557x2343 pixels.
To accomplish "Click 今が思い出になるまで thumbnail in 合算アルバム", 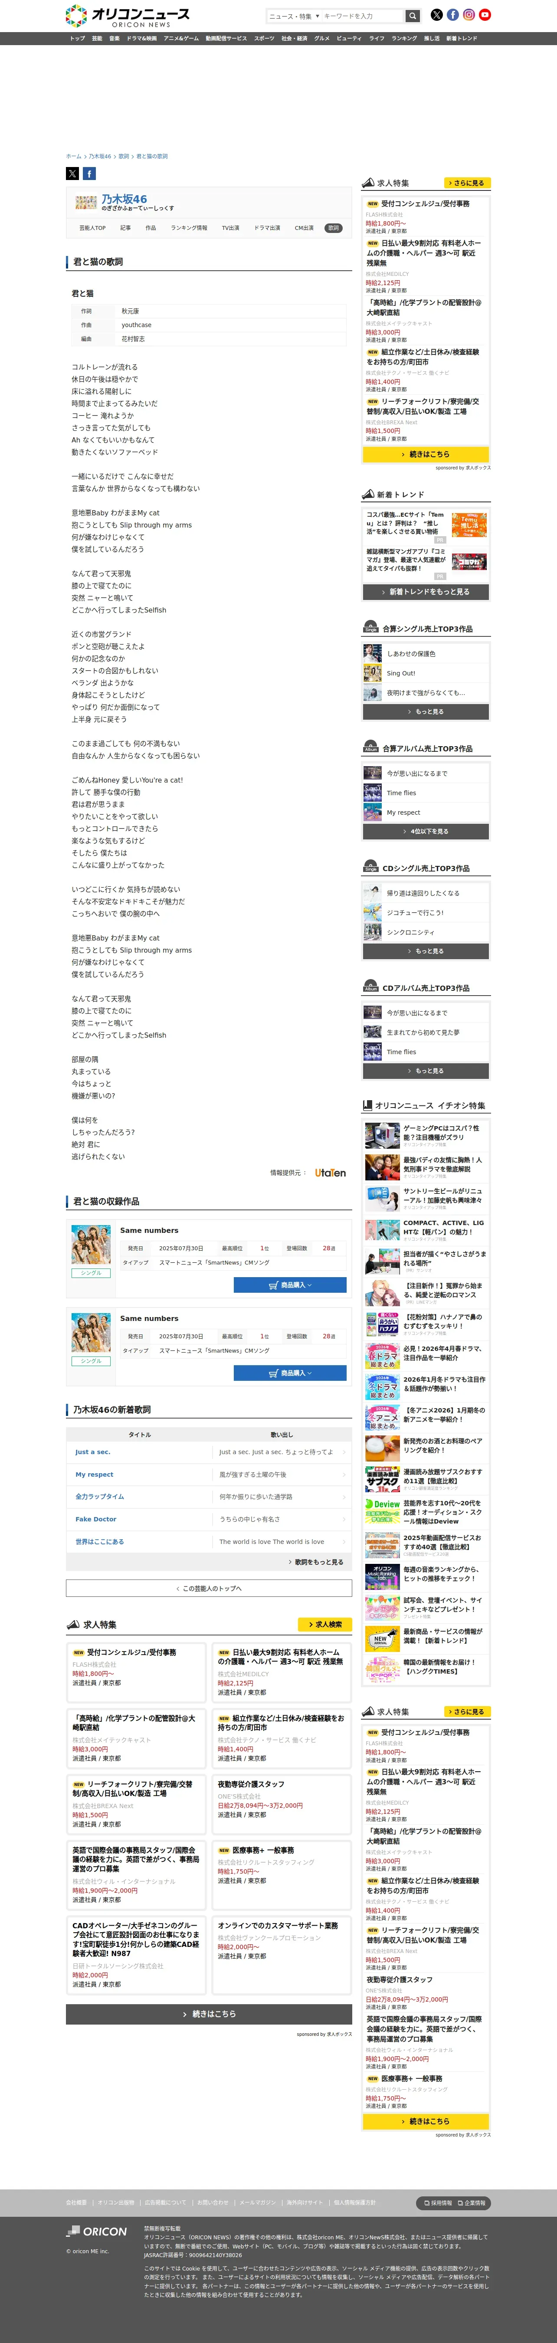I will [372, 773].
